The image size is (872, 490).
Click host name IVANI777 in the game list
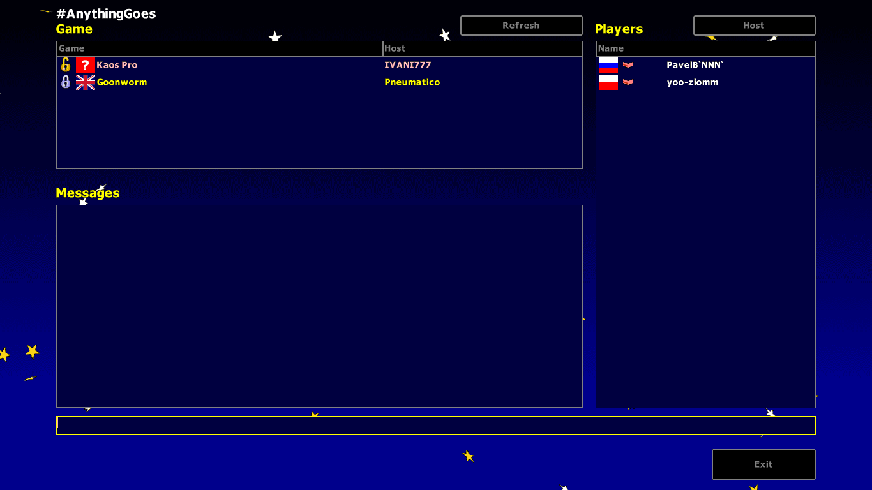408,65
